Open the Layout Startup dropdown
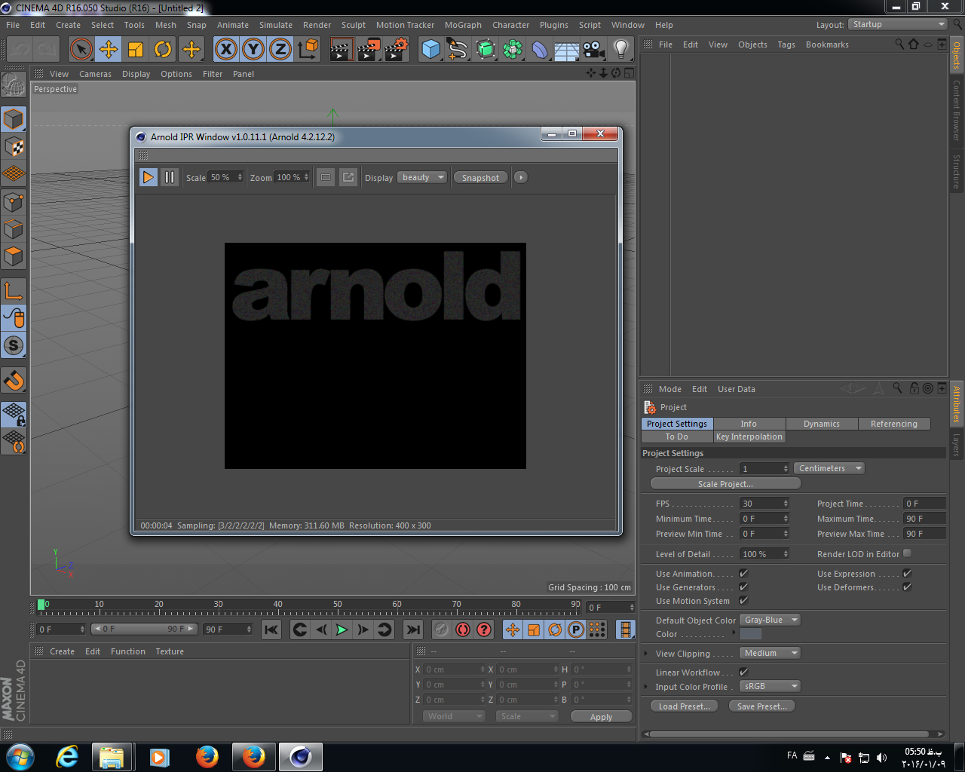The width and height of the screenshot is (965, 772). coord(897,24)
